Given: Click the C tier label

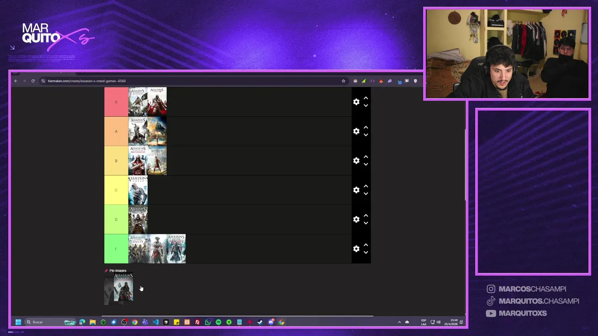Looking at the screenshot, I should [116, 190].
